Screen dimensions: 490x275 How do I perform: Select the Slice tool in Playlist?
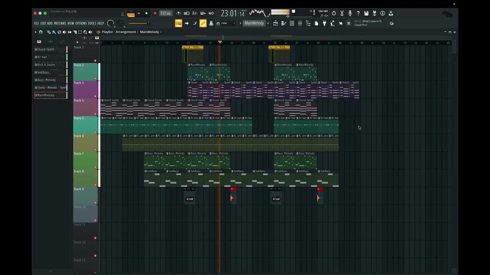75,32
